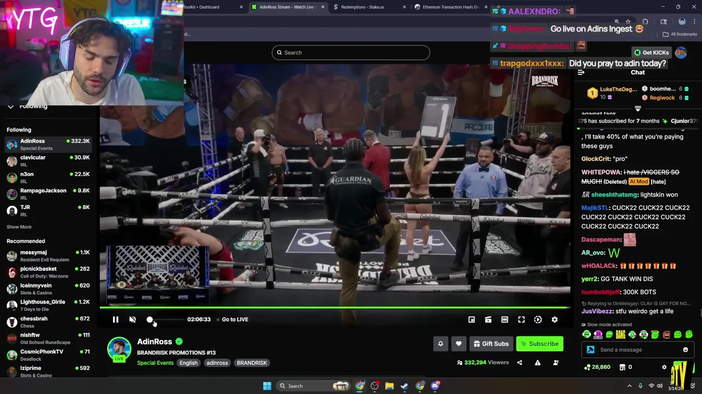
Task: Open messymaj recommended channel
Action: (x=48, y=256)
